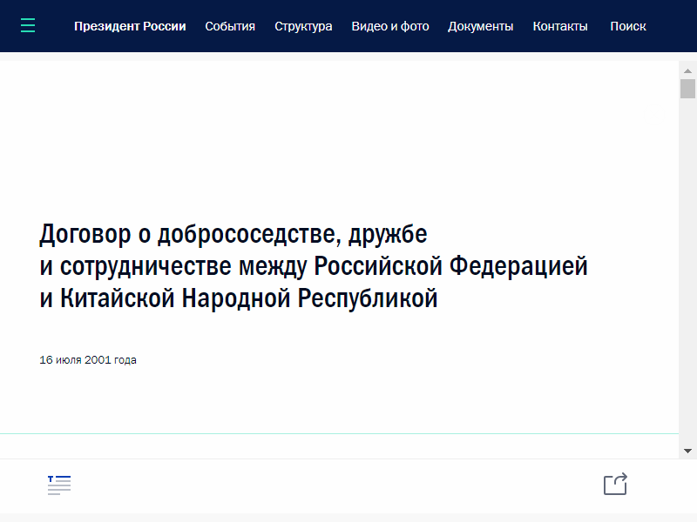Click the share icon at bottom right
The width and height of the screenshot is (697, 522).
(x=616, y=484)
